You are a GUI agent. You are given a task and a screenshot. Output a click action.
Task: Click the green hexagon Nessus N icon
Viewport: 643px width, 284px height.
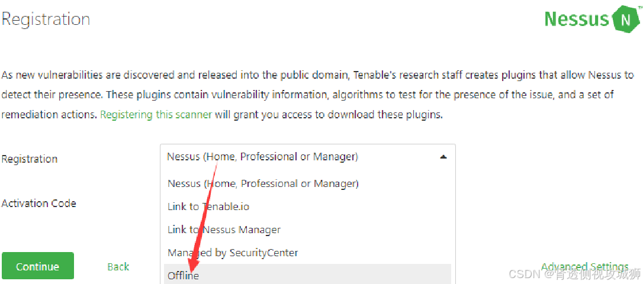click(626, 20)
